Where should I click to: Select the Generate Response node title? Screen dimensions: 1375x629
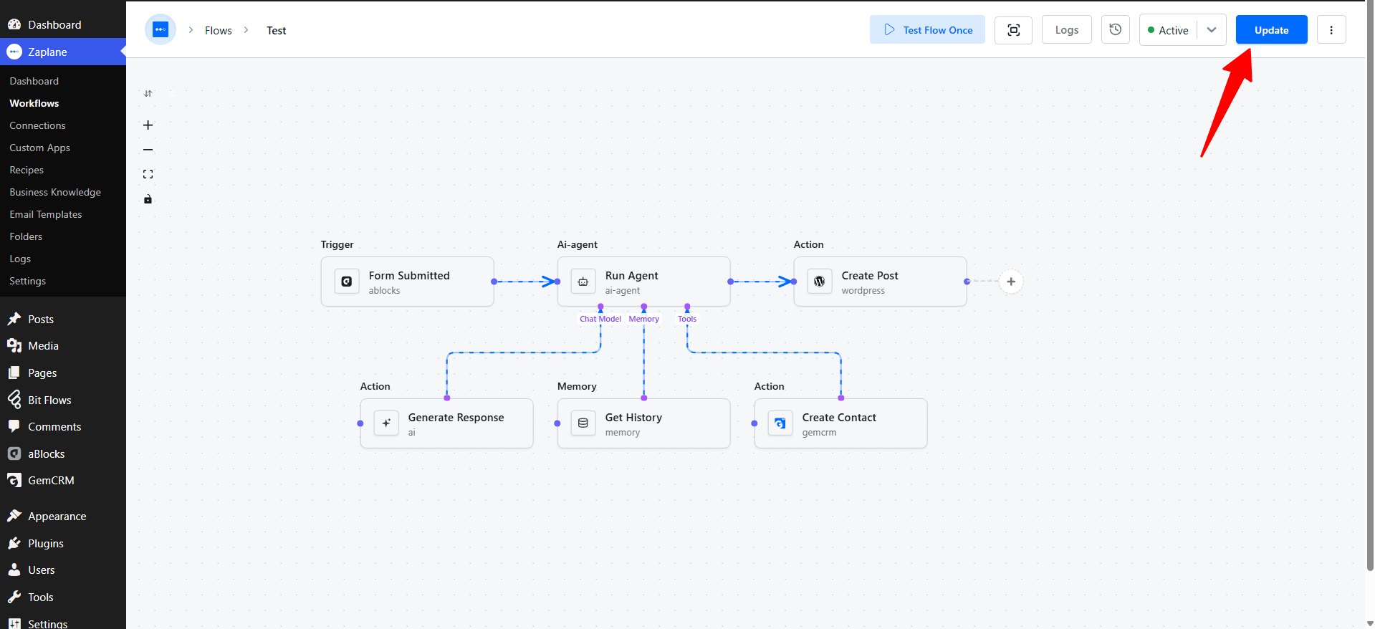(456, 418)
